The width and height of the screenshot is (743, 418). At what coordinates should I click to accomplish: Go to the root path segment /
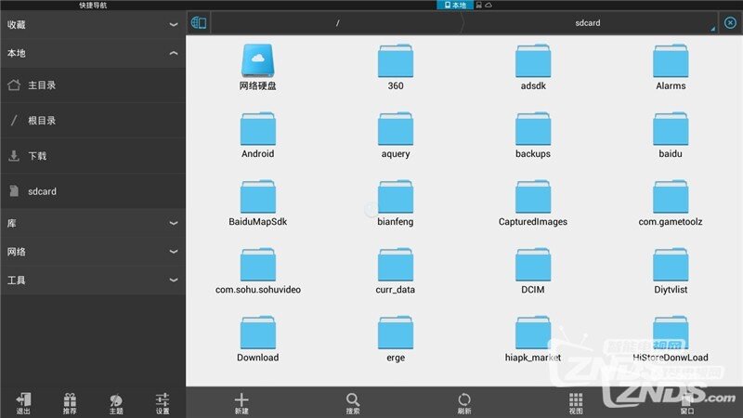[337, 22]
